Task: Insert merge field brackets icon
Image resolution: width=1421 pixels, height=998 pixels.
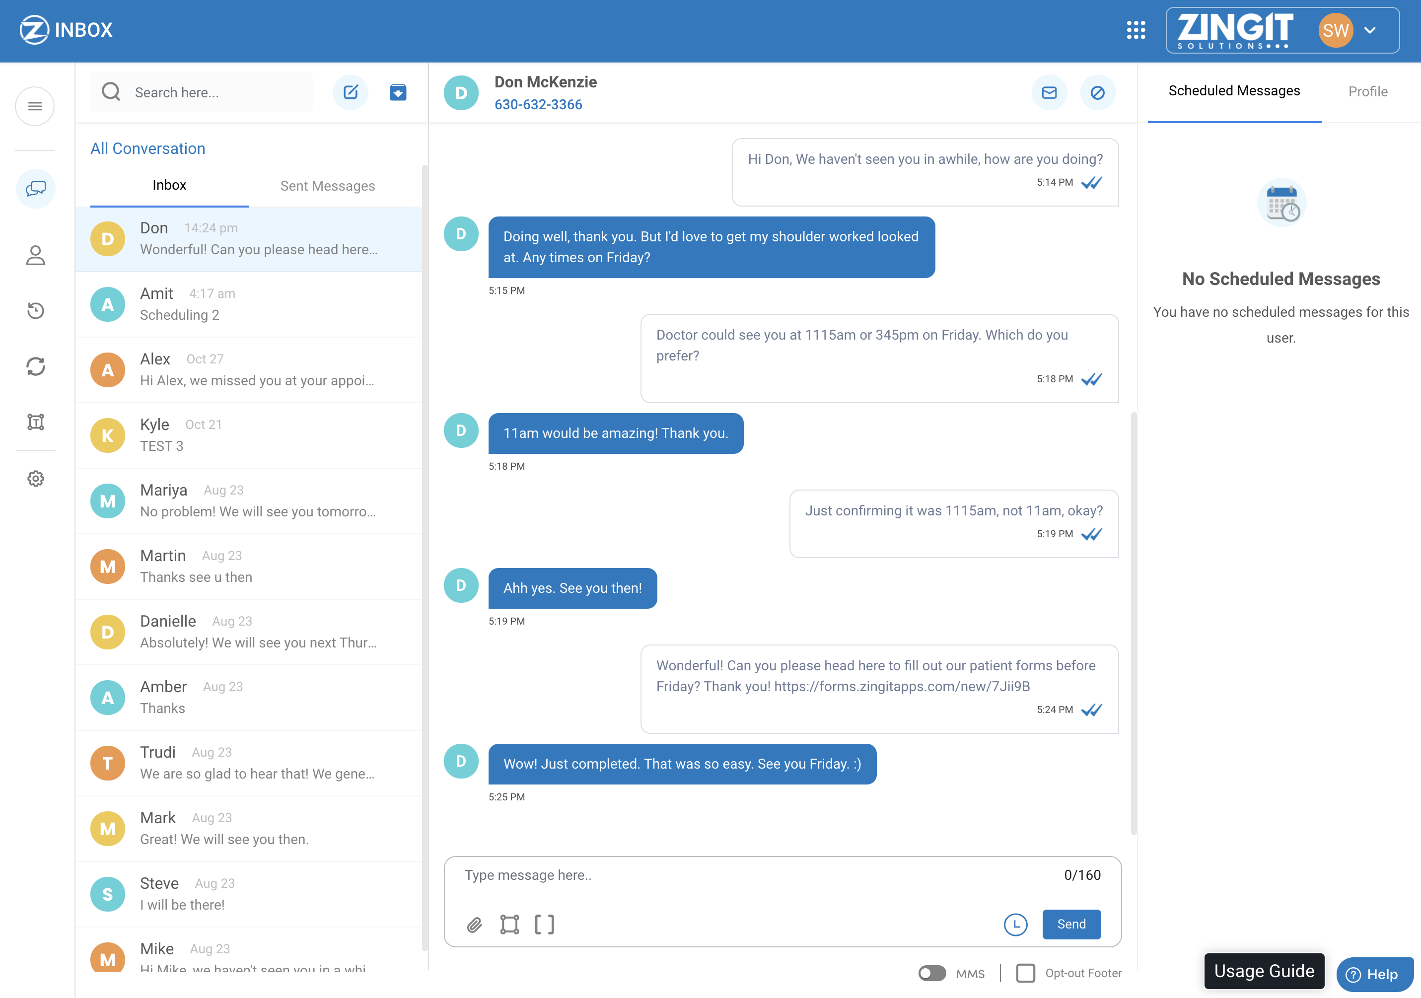Action: click(x=544, y=925)
